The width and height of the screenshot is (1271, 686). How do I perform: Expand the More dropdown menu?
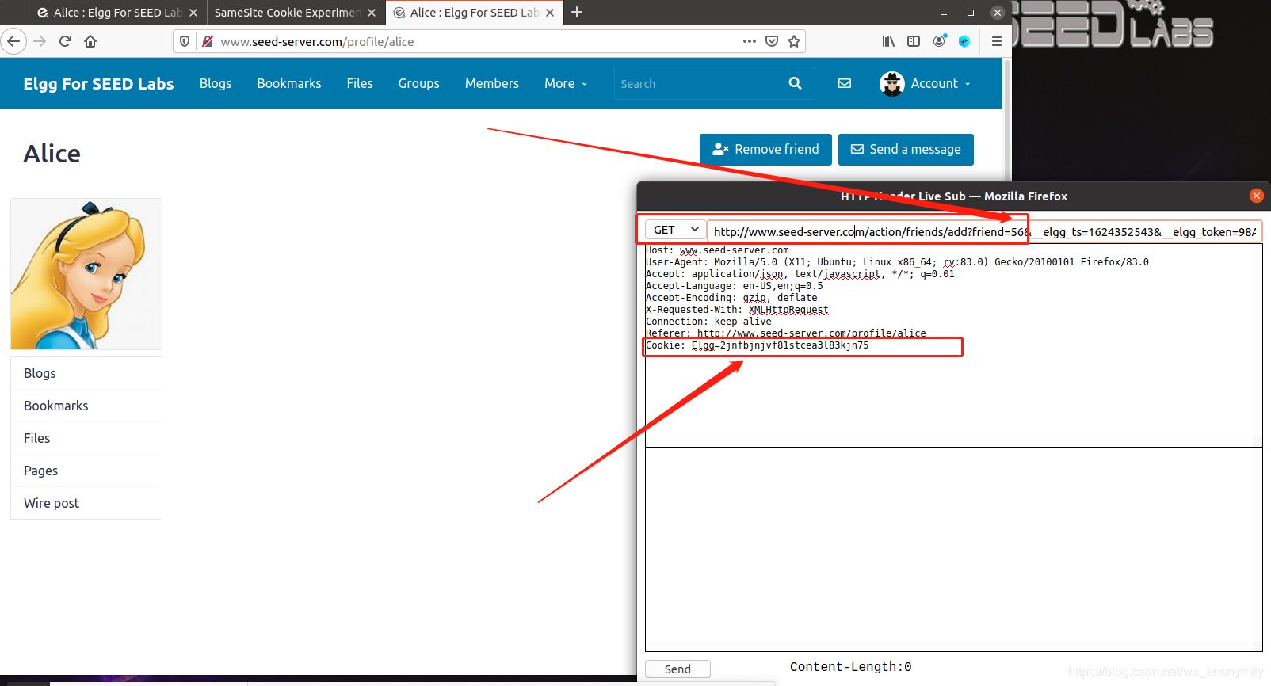tap(566, 83)
